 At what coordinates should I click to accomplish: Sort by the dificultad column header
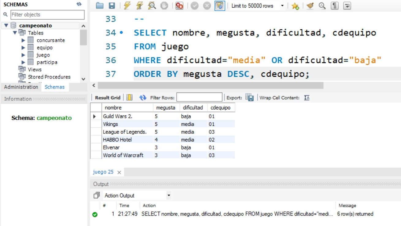pyautogui.click(x=194, y=108)
